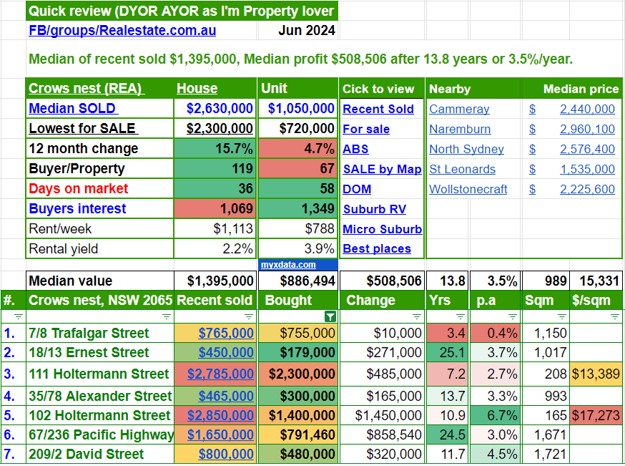Click the Cammeray nearby suburb link
The height and width of the screenshot is (466, 625).
459,109
